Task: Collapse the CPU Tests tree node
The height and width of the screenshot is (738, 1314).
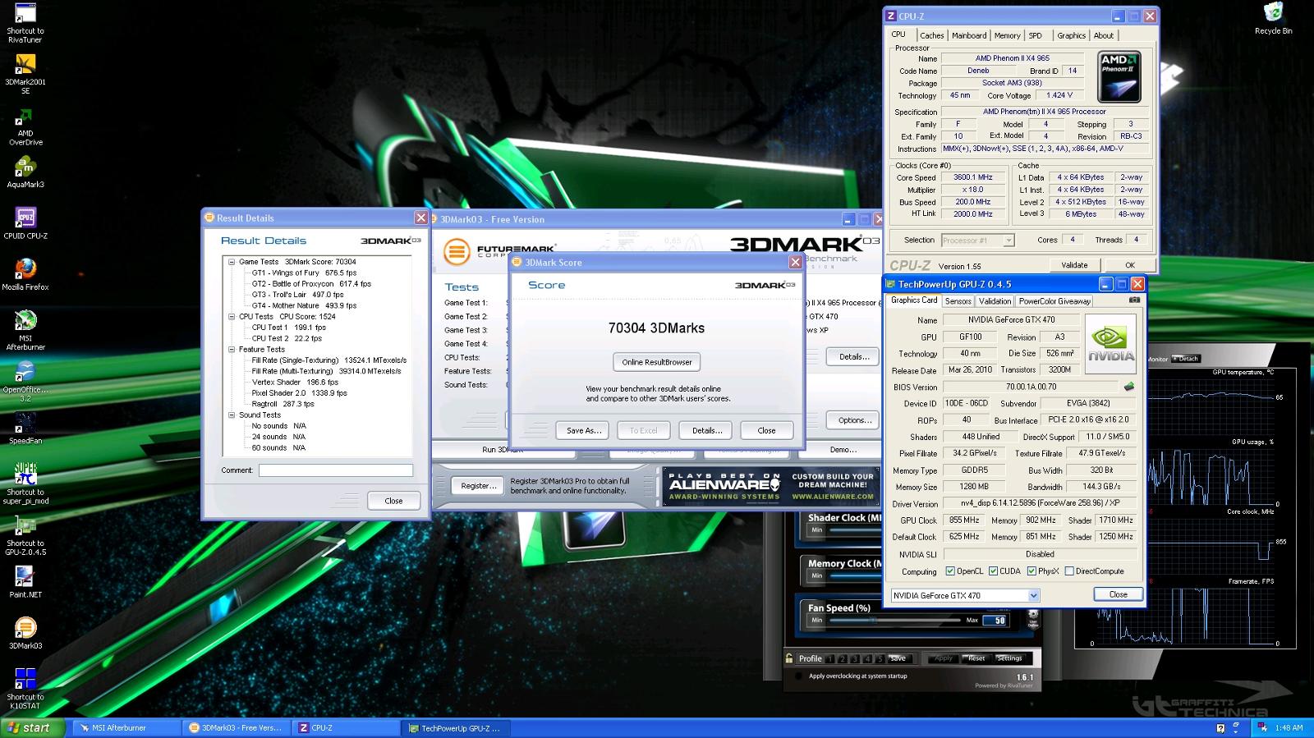Action: [232, 316]
